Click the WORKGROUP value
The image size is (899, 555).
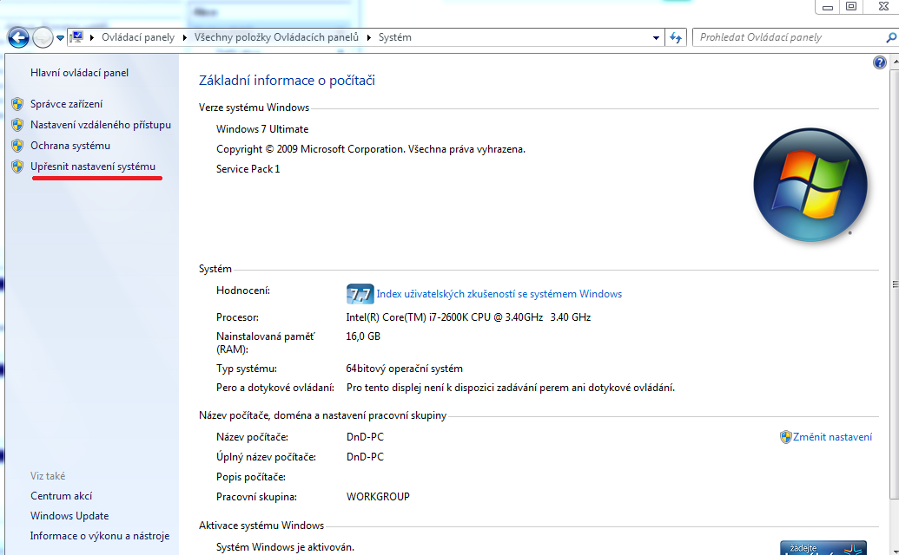coord(379,497)
